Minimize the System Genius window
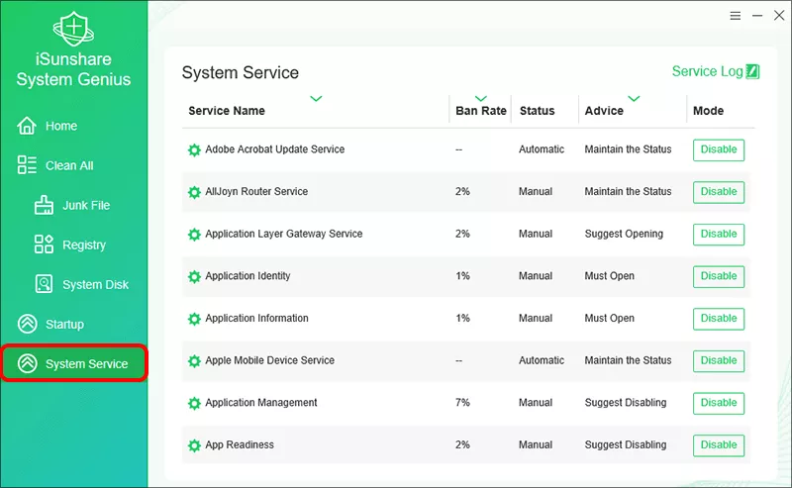The width and height of the screenshot is (792, 488). pos(757,16)
